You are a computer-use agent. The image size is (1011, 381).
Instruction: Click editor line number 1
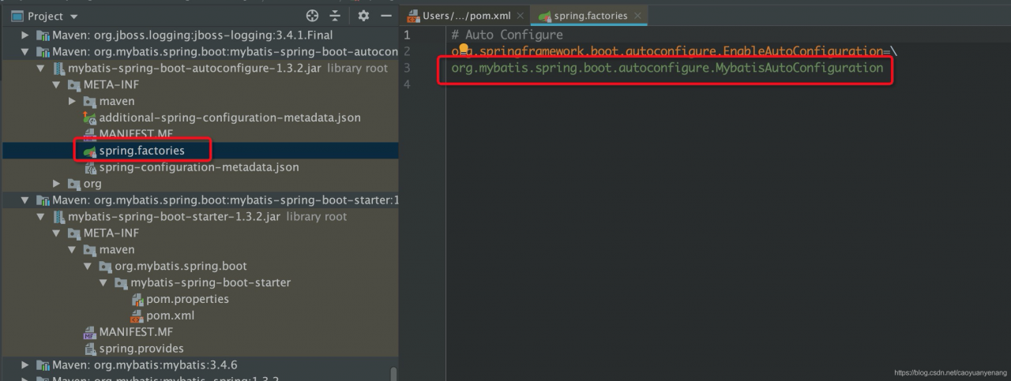pos(407,35)
